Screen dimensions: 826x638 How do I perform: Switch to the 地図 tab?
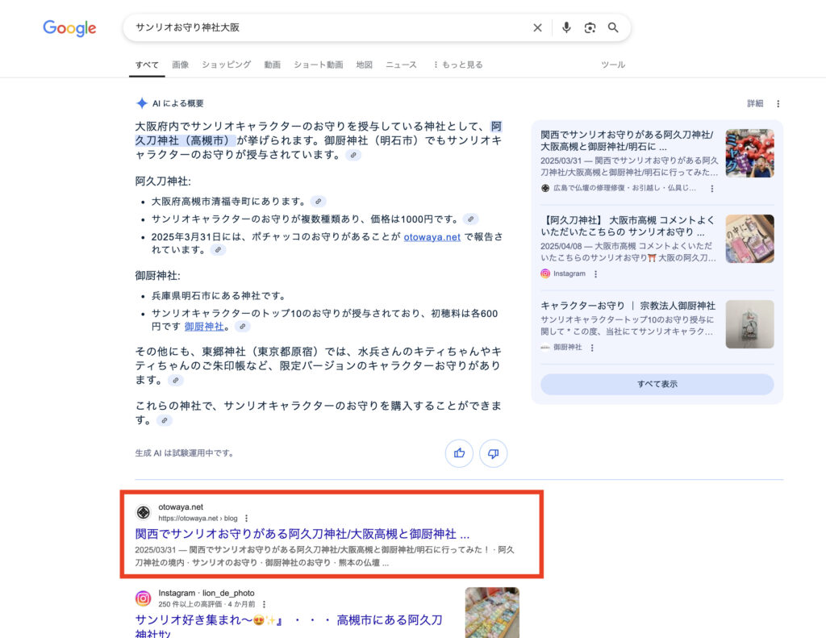(364, 65)
